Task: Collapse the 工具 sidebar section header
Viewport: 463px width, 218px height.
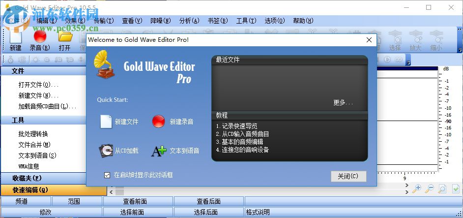Action: (x=44, y=121)
